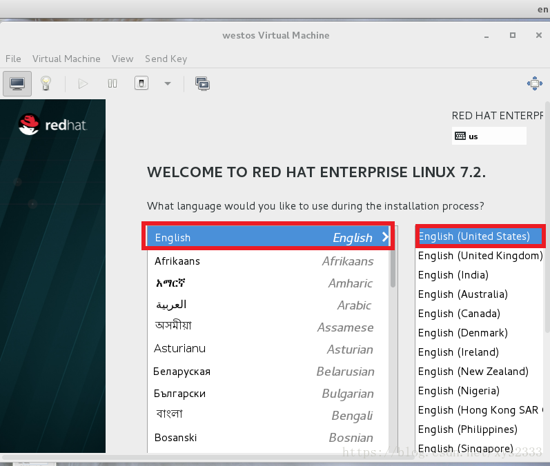The width and height of the screenshot is (550, 466).
Task: Close the westos Virtual Machine window
Action: [539, 35]
